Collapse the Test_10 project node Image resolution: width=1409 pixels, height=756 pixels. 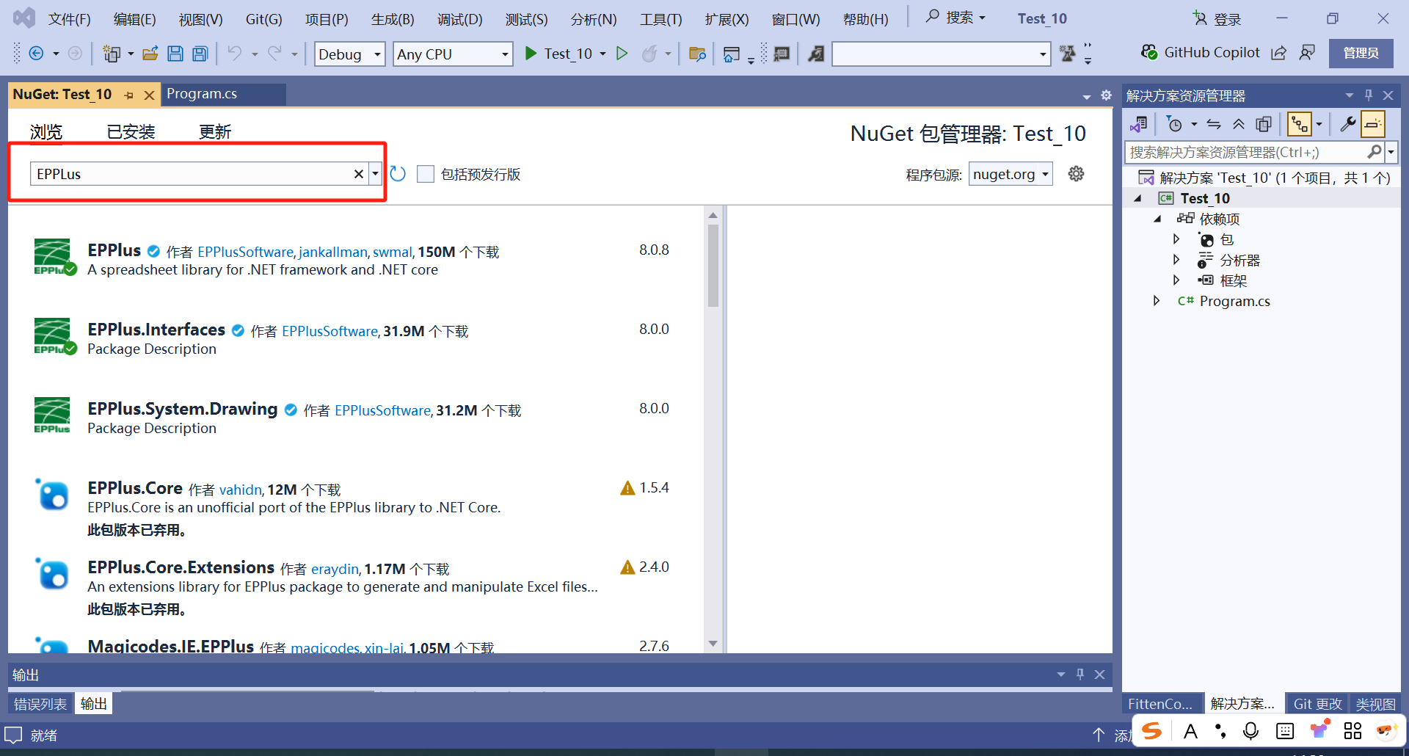1138,198
